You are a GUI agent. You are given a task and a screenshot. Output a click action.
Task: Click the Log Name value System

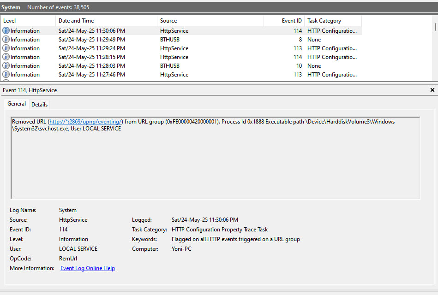(67, 210)
